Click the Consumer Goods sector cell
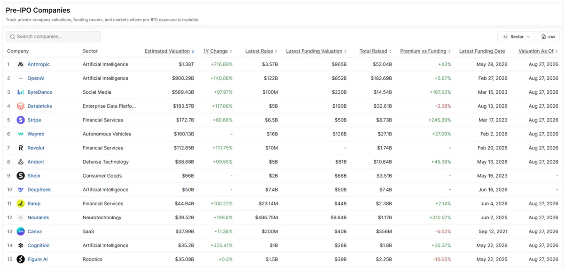Screen dimensions: 564x269 click(102, 176)
